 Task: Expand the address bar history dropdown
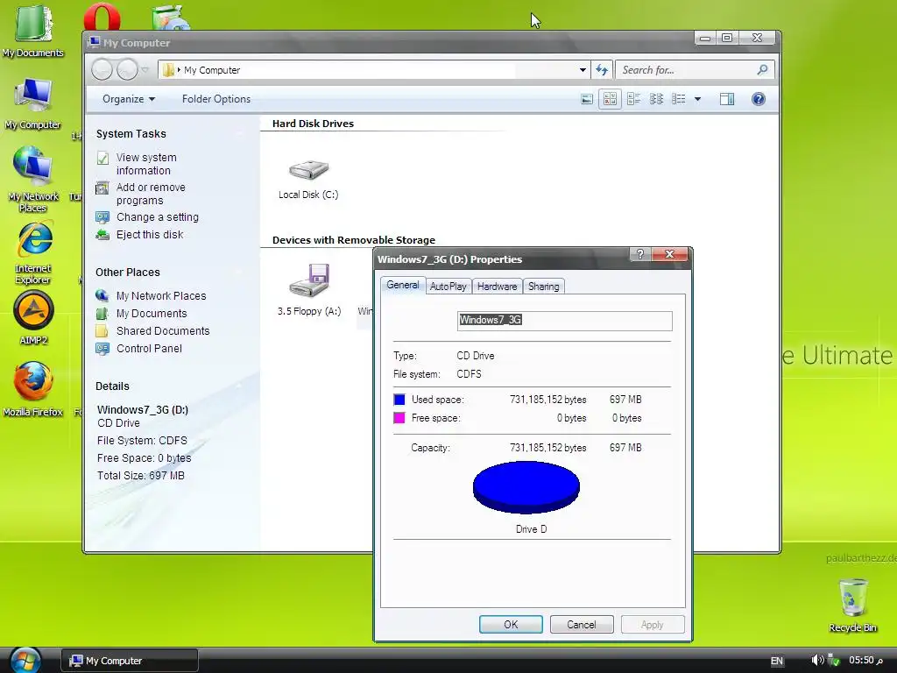coord(583,70)
